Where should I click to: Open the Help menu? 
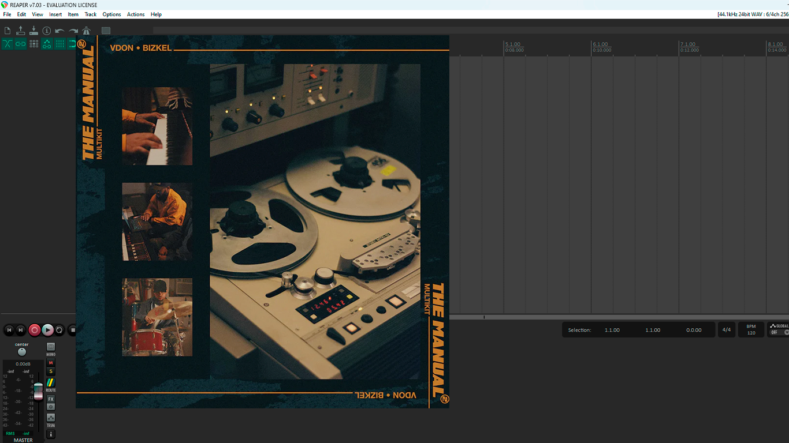tap(156, 14)
